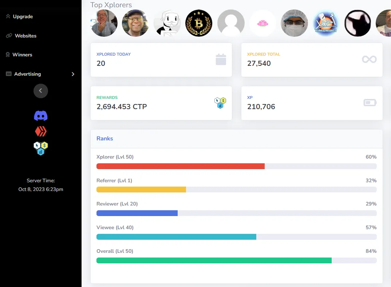Click the CTP token icon in Rewards card
391x287 pixels.
(x=220, y=103)
